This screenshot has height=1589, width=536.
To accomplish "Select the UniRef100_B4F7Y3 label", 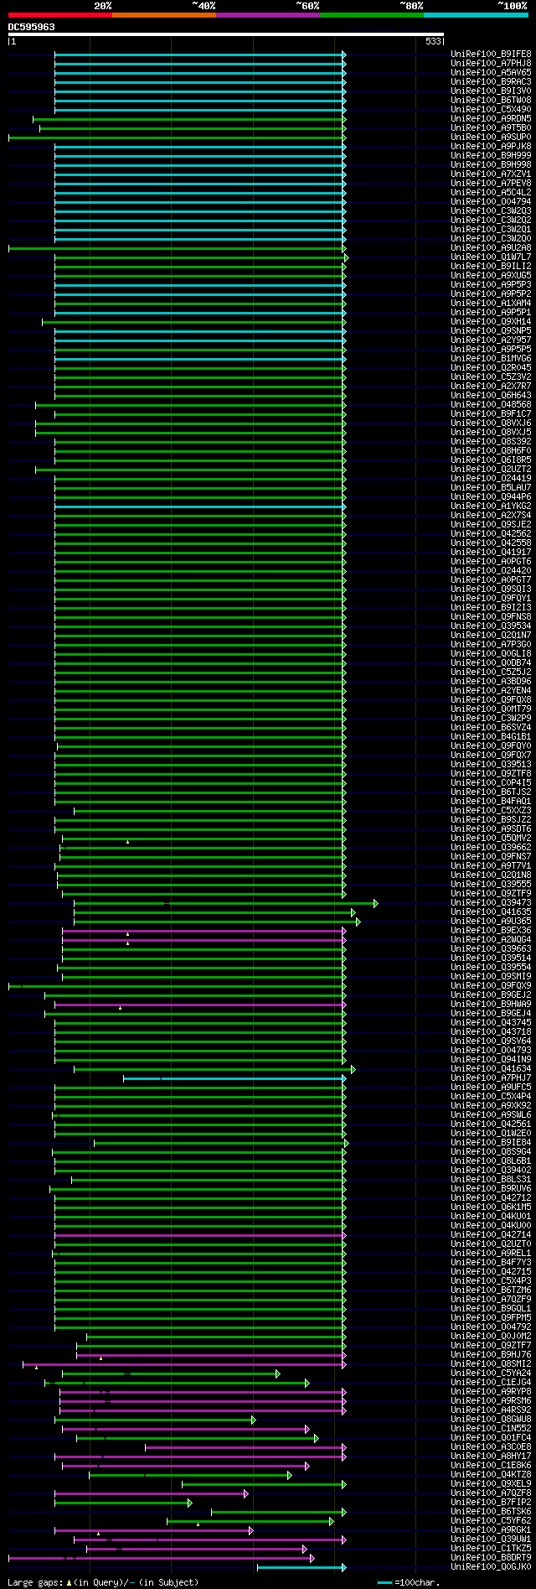I will coord(491,1262).
